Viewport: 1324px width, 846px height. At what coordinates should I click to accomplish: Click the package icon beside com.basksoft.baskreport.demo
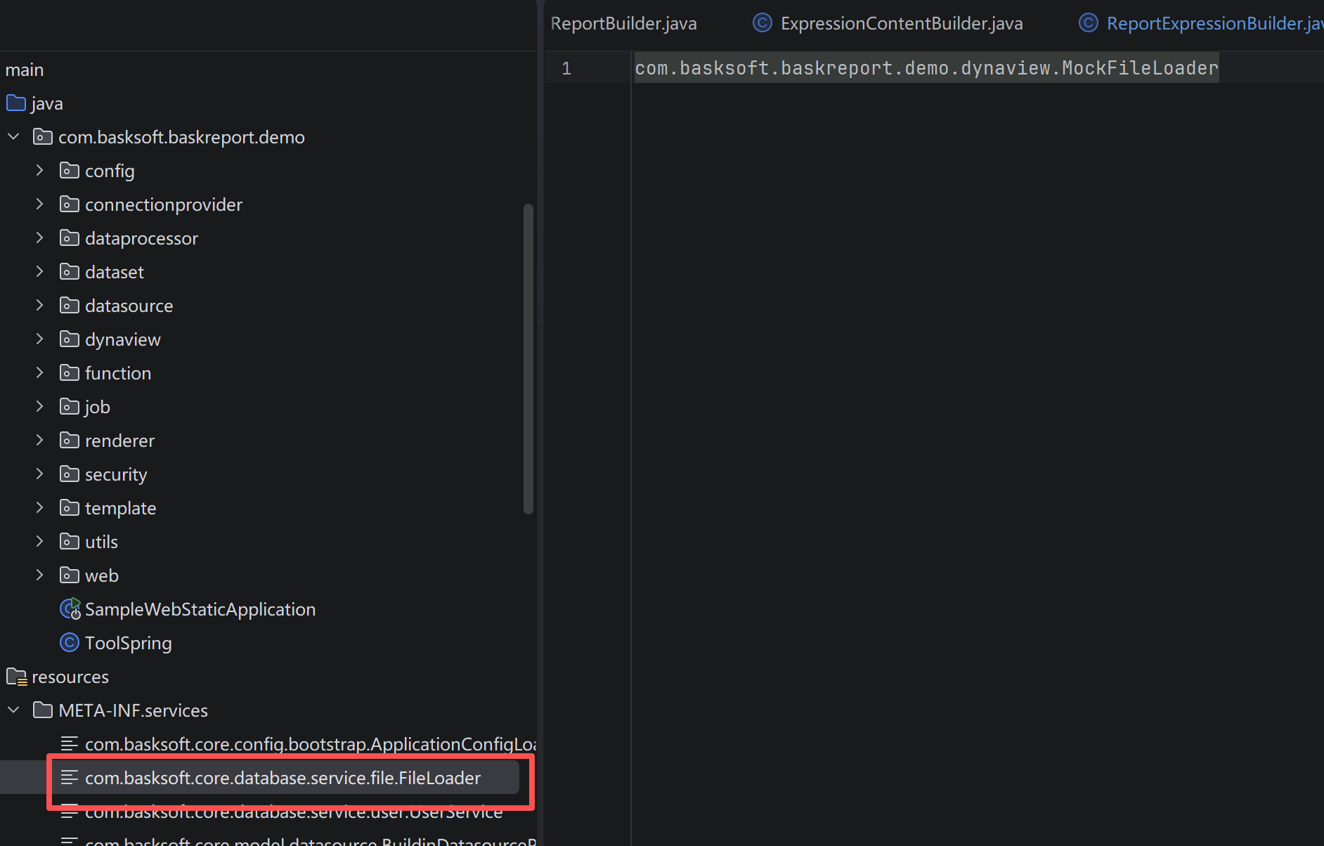coord(42,136)
